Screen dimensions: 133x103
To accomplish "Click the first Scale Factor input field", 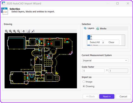I will [x=93, y=71].
